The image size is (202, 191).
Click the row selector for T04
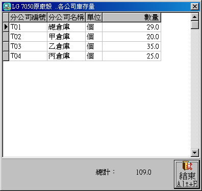coord(6,56)
